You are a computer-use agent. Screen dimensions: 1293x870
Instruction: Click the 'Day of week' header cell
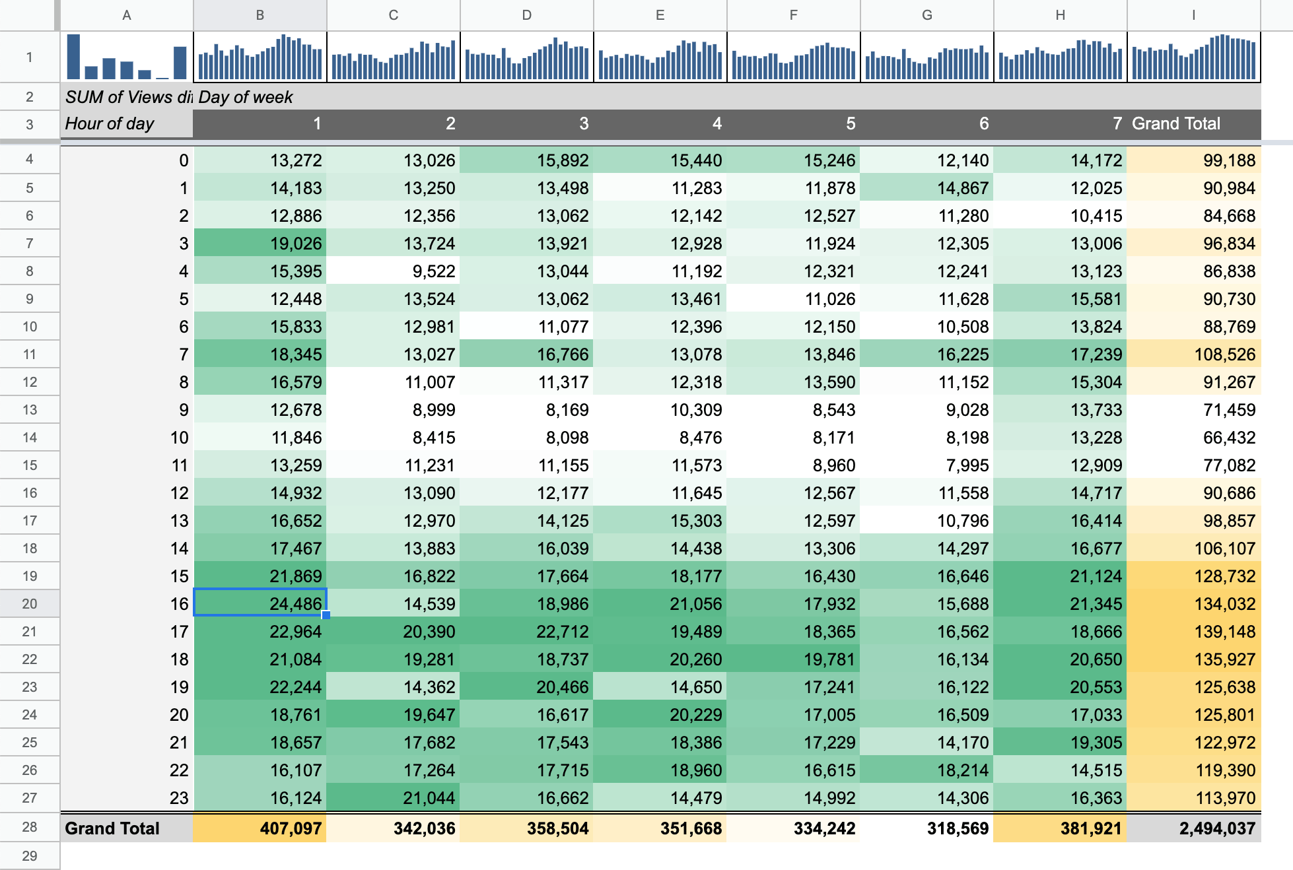click(x=260, y=97)
